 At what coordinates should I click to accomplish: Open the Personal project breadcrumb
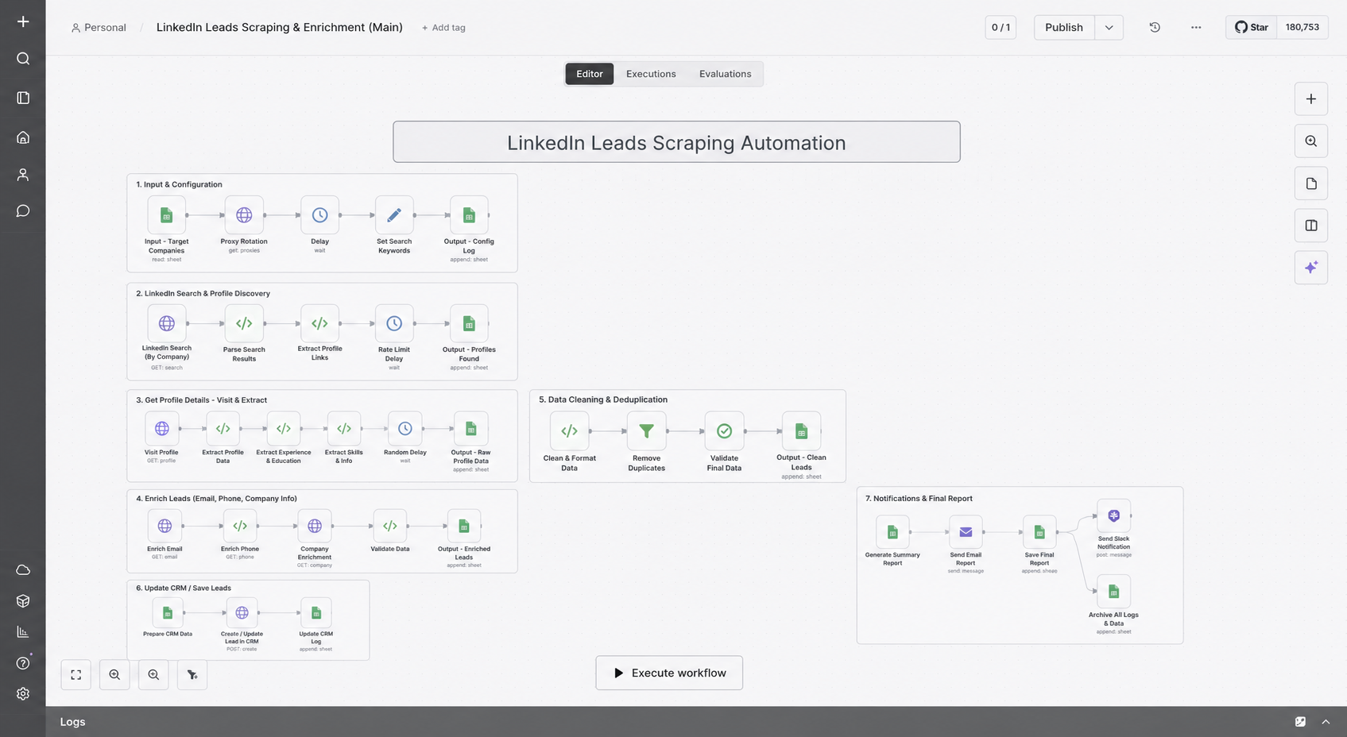[99, 28]
